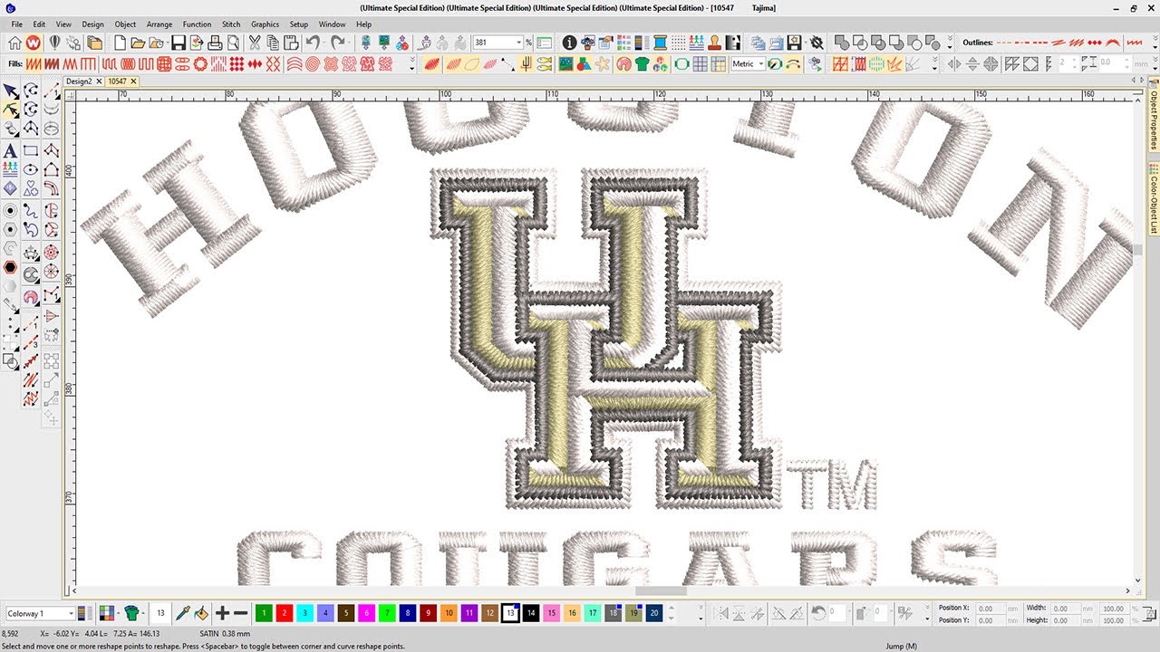This screenshot has height=652, width=1160.
Task: Save design with floppy disk icon
Action: point(178,43)
